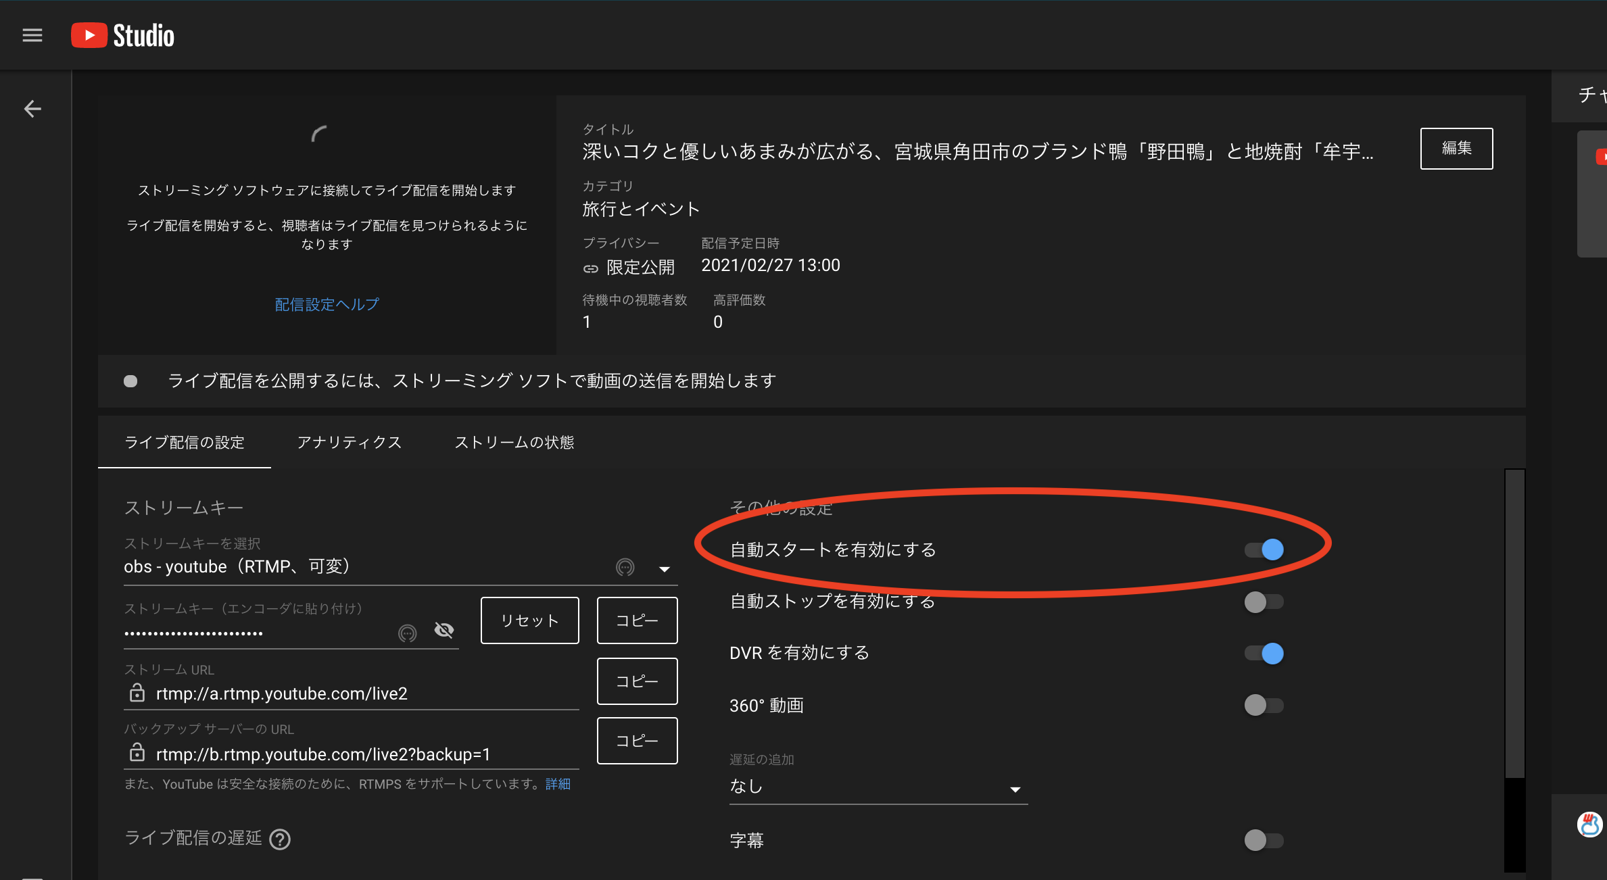
Task: Open the hamburger navigation menu
Action: coord(32,35)
